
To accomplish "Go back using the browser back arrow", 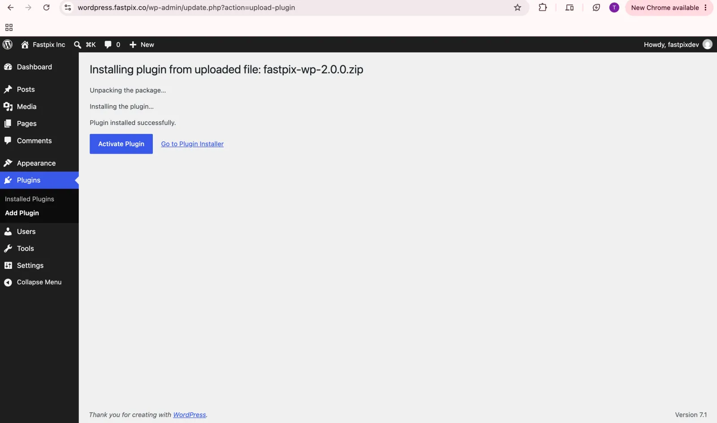I will (10, 8).
